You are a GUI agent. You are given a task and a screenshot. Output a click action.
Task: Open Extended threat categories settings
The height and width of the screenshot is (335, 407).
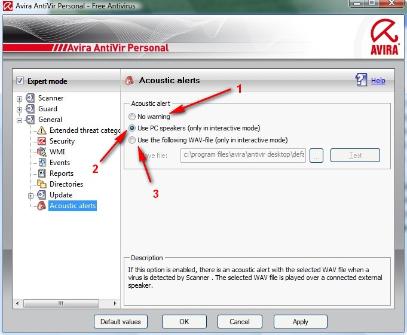(85, 130)
